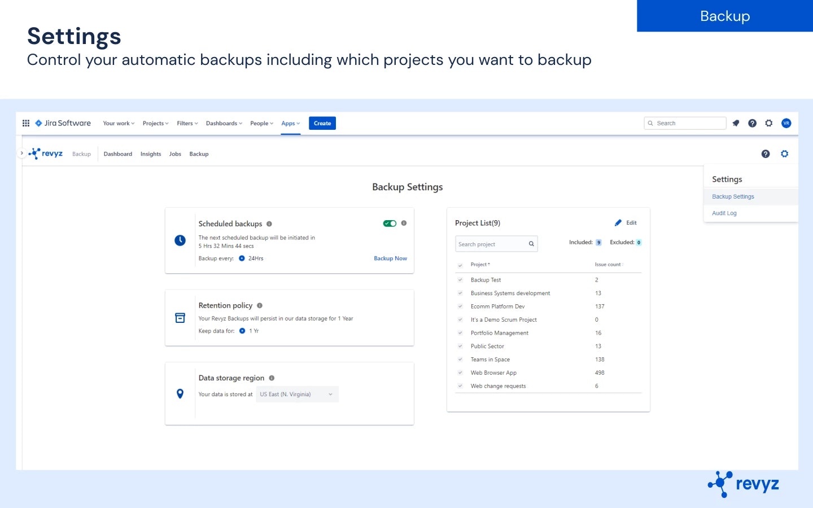Toggle checkbox for It's a Demo Scrum Project

click(460, 320)
